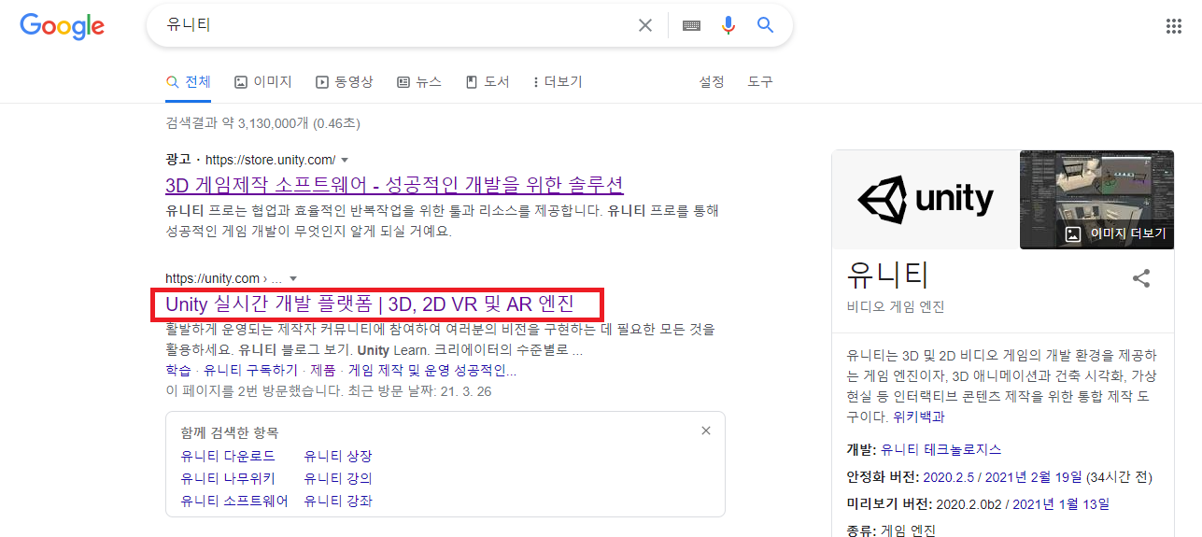Switch to the 이미지 tab
The width and height of the screenshot is (1202, 537).
(263, 82)
